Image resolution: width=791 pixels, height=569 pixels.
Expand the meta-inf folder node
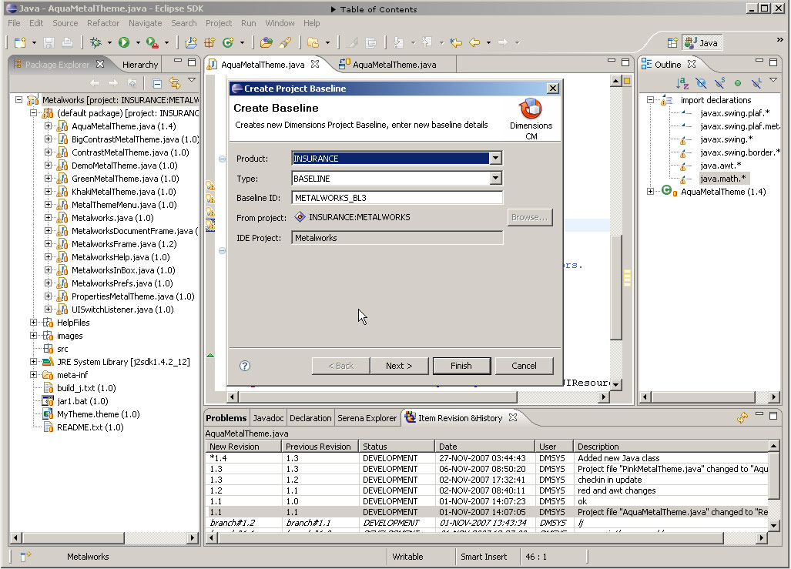point(33,375)
